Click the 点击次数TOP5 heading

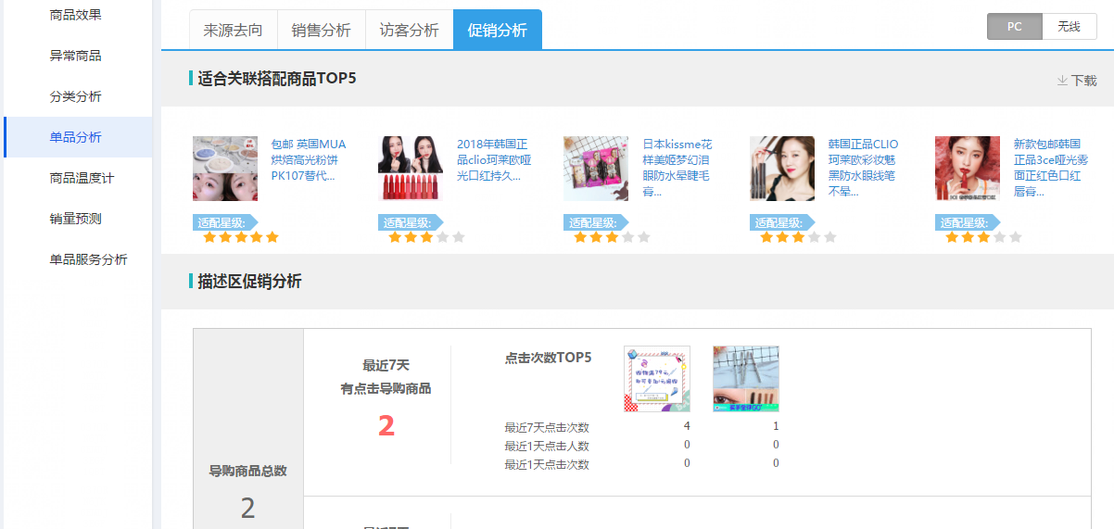[548, 357]
